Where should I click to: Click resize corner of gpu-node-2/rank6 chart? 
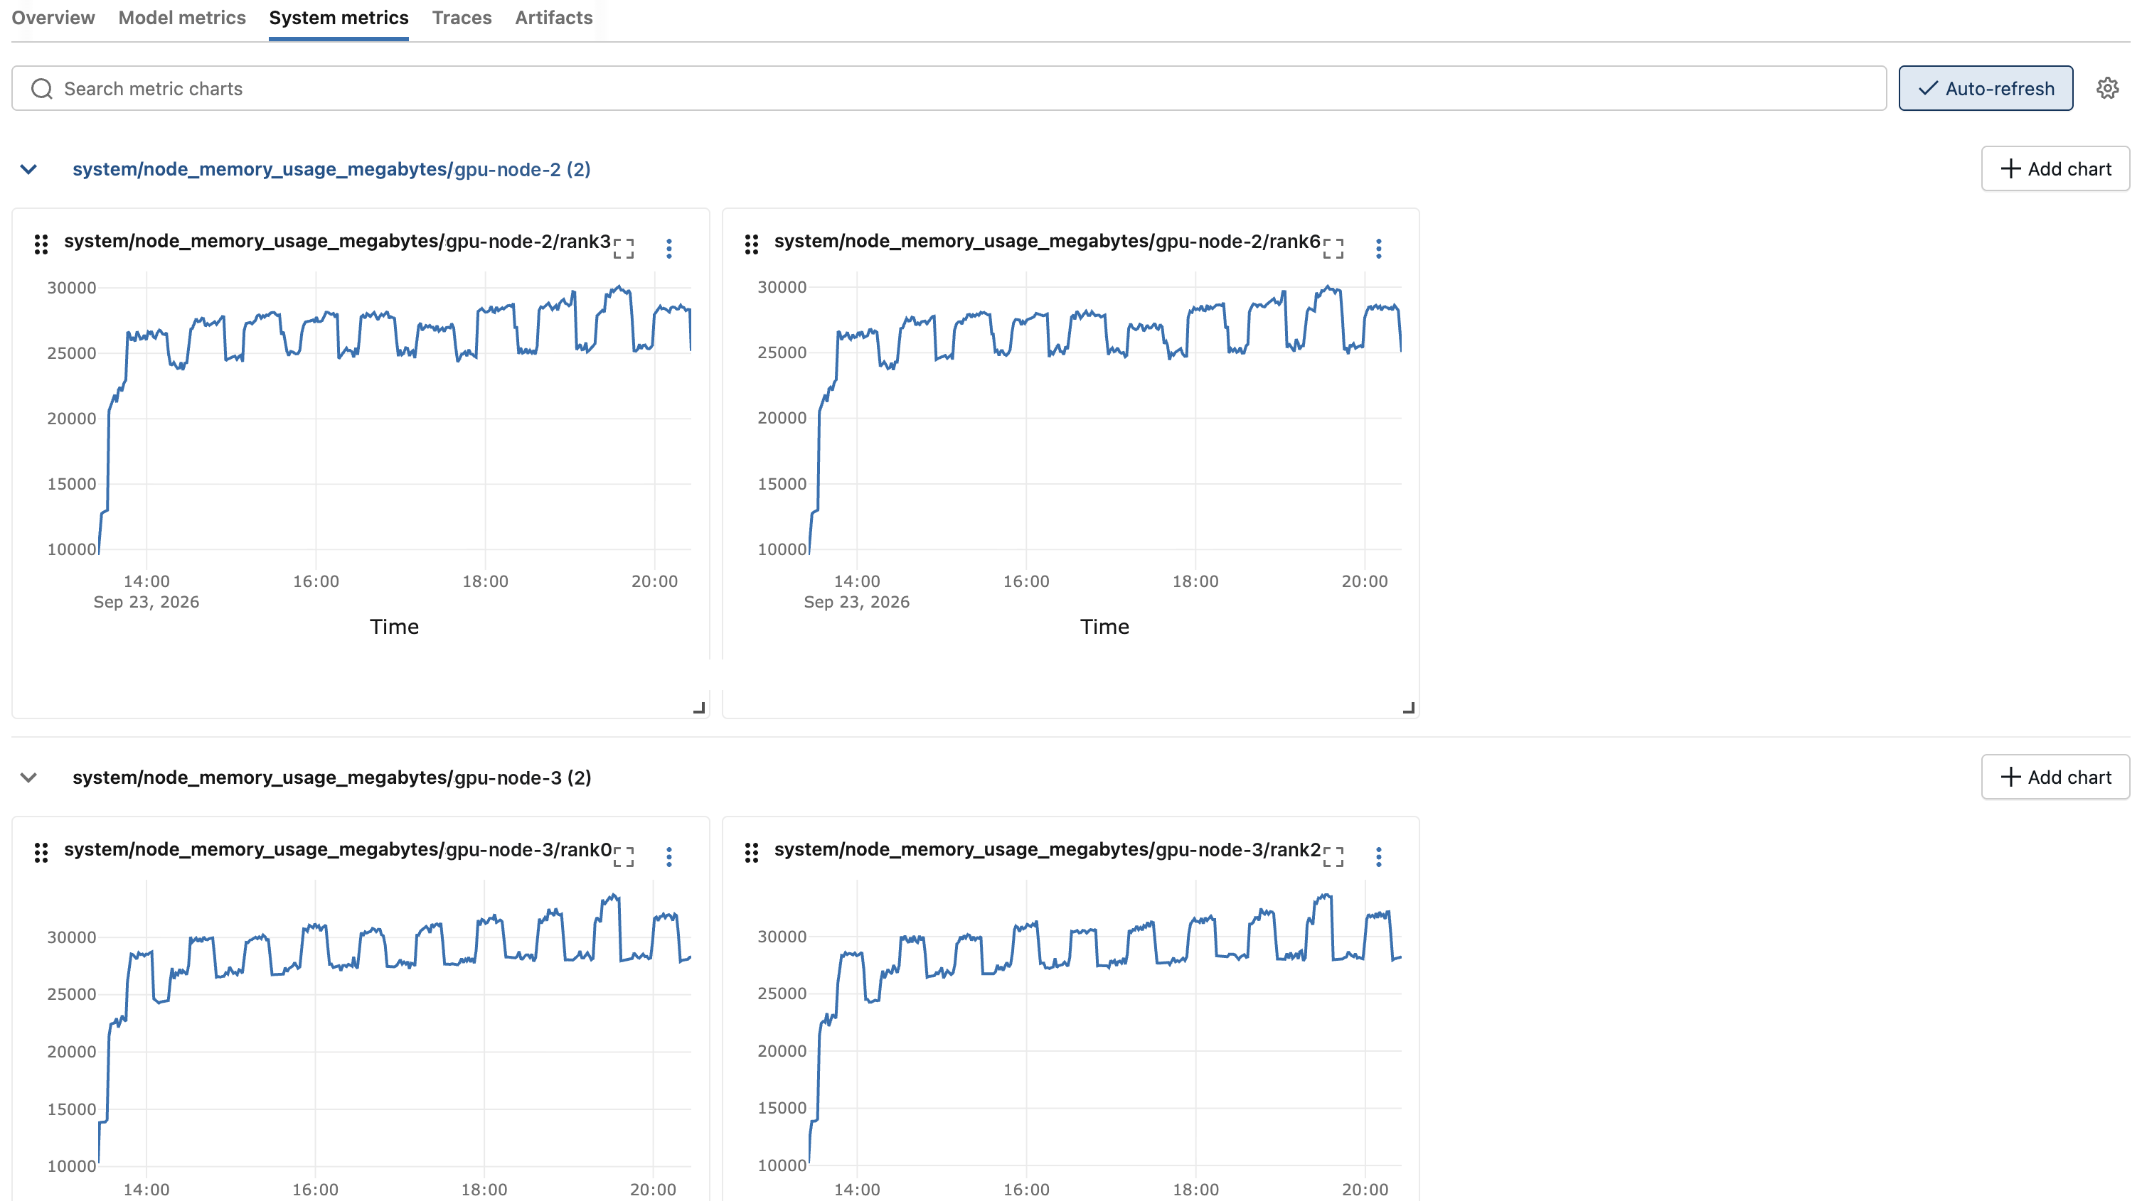coord(1410,708)
